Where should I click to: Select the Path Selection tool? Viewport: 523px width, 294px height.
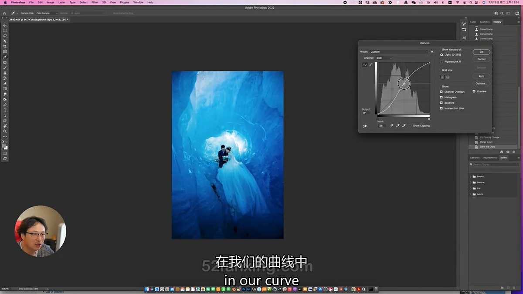tap(5, 115)
